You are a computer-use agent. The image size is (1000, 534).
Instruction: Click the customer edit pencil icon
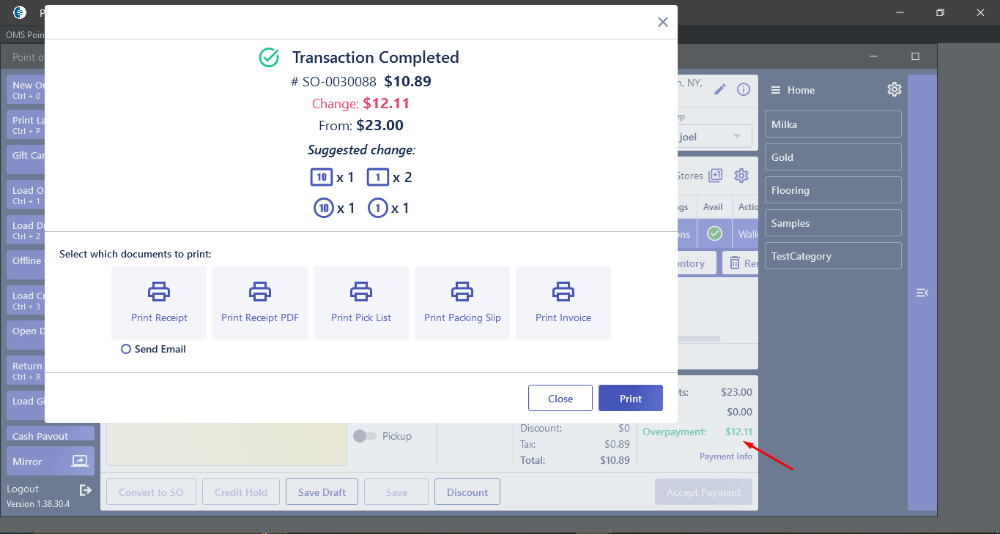click(720, 89)
